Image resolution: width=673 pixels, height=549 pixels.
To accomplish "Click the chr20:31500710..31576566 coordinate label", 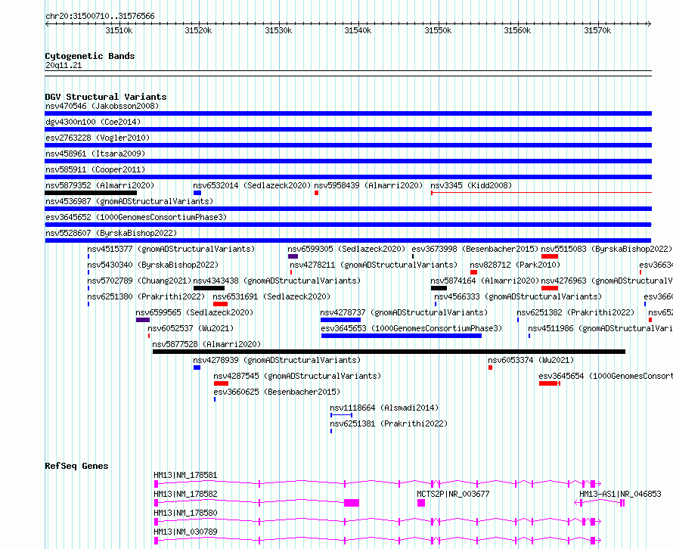I will 100,17.
